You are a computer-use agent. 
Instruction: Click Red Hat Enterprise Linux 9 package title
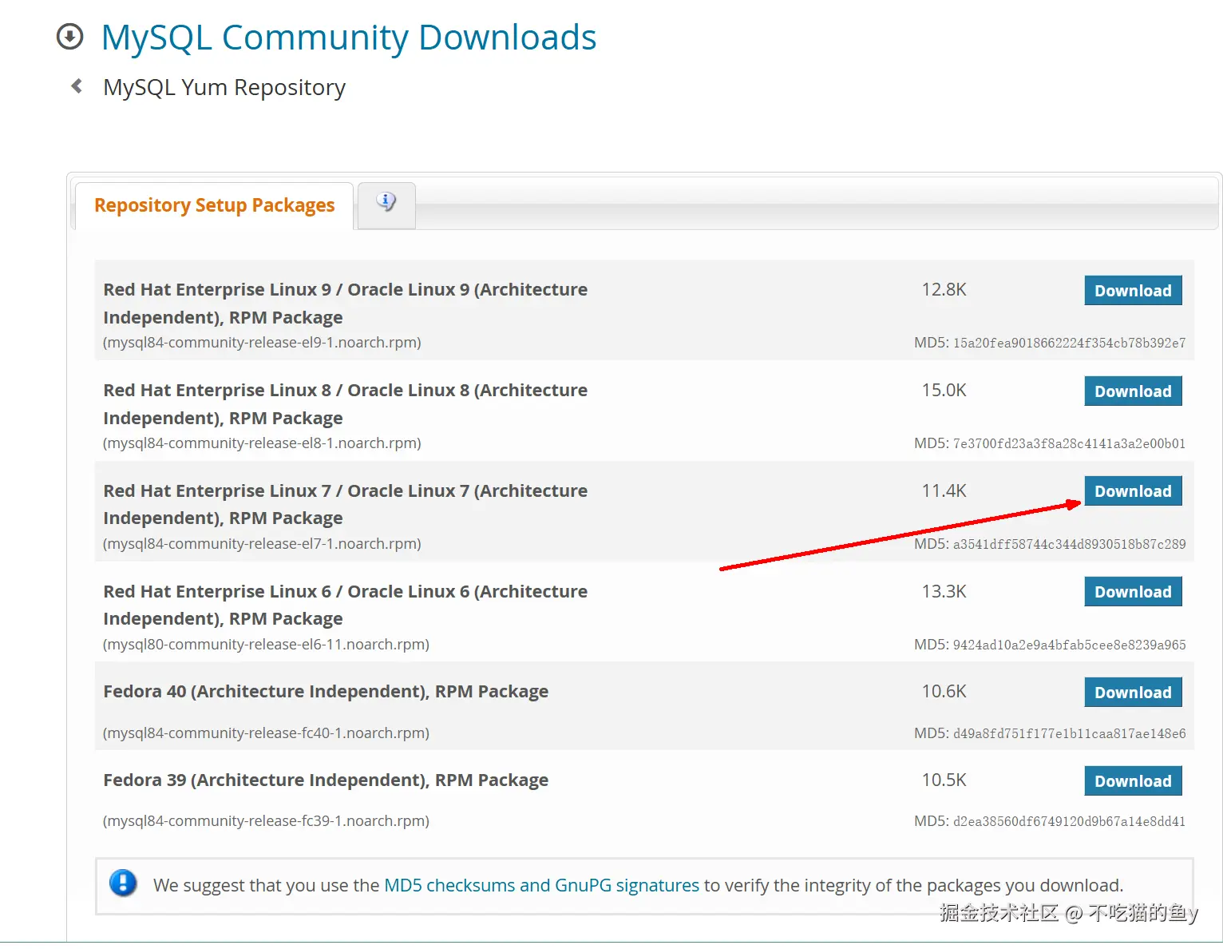pos(345,304)
